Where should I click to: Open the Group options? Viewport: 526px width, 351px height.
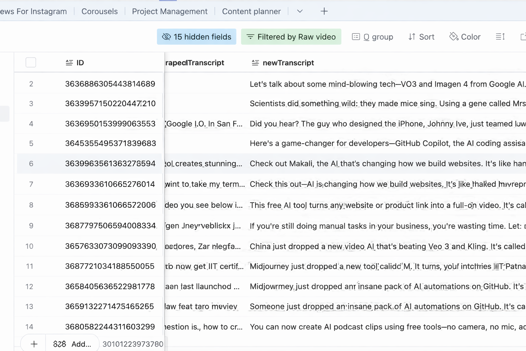click(373, 37)
